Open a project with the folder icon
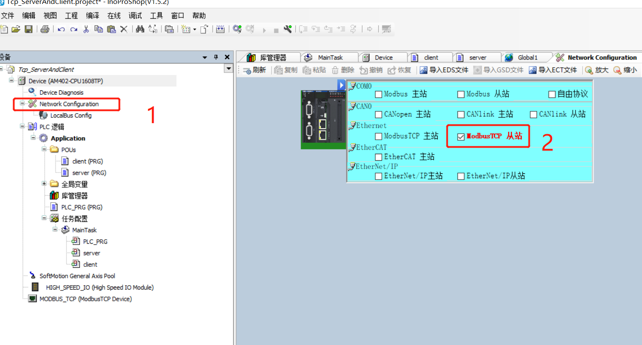Screen dimensions: 642x345 16,29
